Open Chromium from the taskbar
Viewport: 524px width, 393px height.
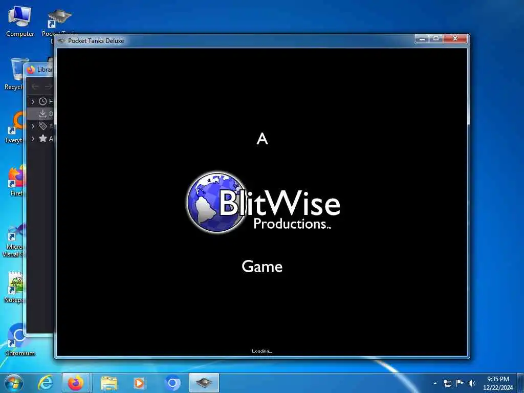(x=172, y=383)
